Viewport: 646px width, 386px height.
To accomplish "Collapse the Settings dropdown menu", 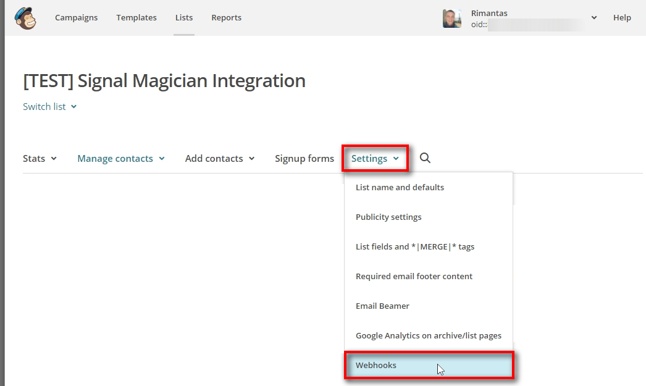I will coord(375,159).
